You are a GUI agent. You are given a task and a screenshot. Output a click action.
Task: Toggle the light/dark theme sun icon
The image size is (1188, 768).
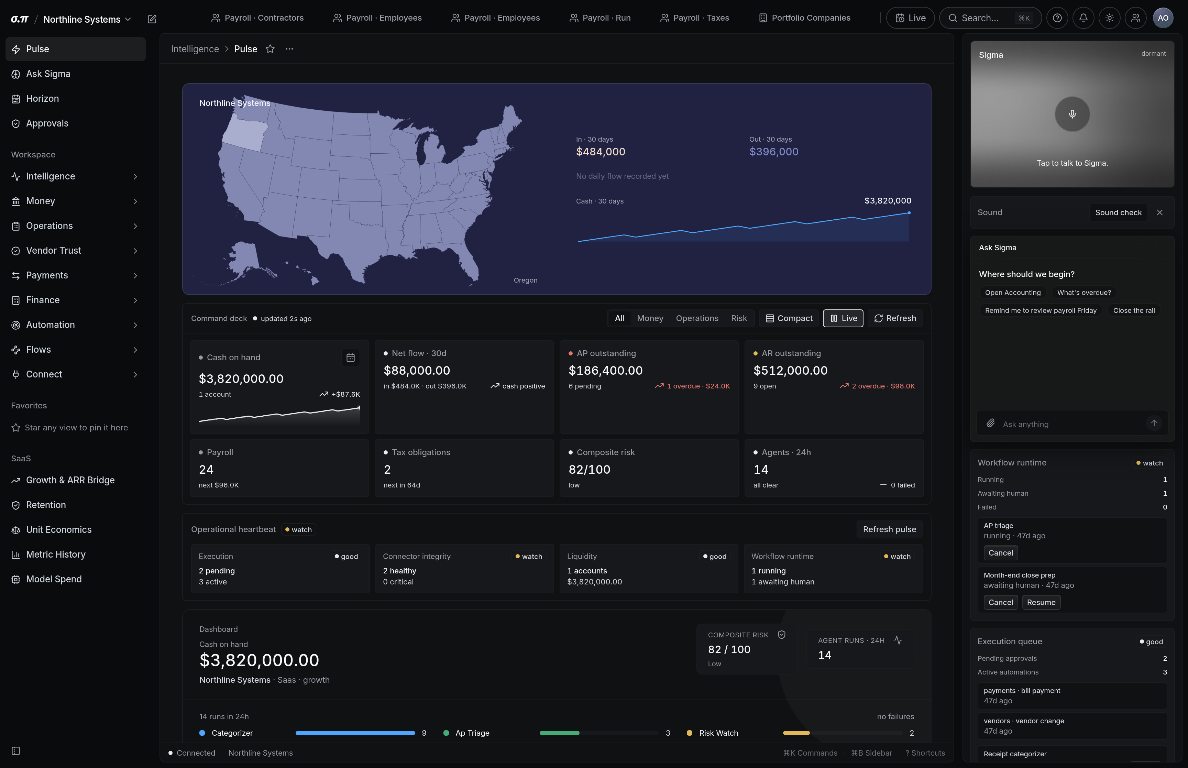click(x=1109, y=18)
